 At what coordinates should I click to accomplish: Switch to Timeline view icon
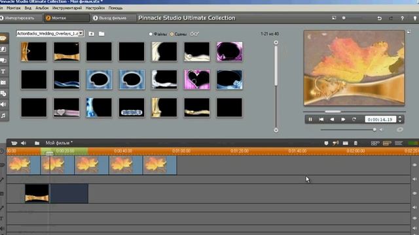(387, 144)
